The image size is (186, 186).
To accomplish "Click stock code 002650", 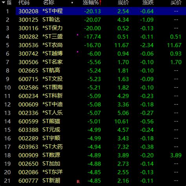I will [28, 164].
